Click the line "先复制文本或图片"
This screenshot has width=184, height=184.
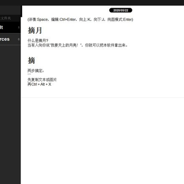42,80
